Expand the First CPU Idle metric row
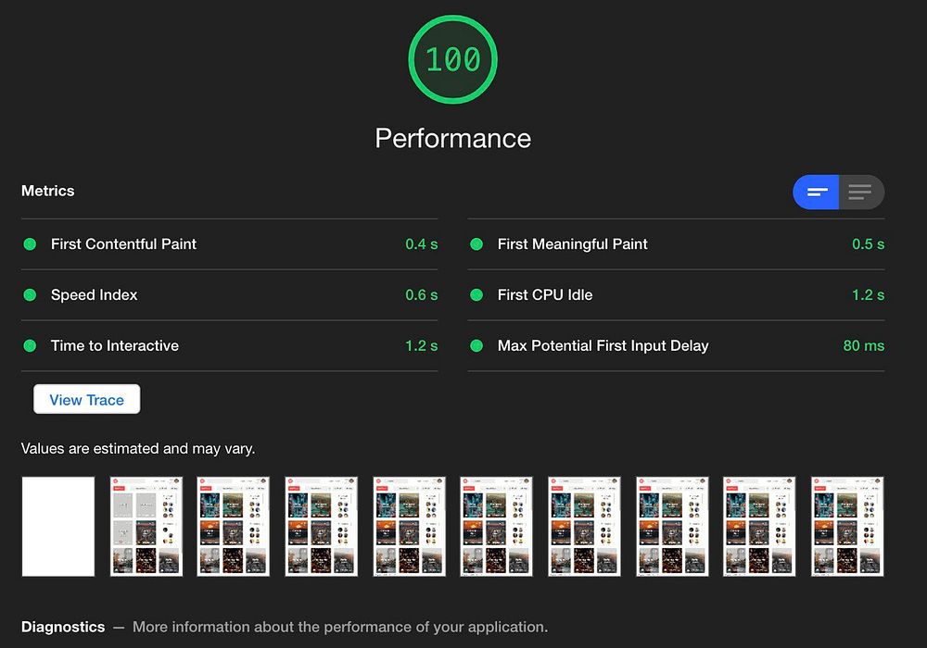927x648 pixels. coord(677,295)
